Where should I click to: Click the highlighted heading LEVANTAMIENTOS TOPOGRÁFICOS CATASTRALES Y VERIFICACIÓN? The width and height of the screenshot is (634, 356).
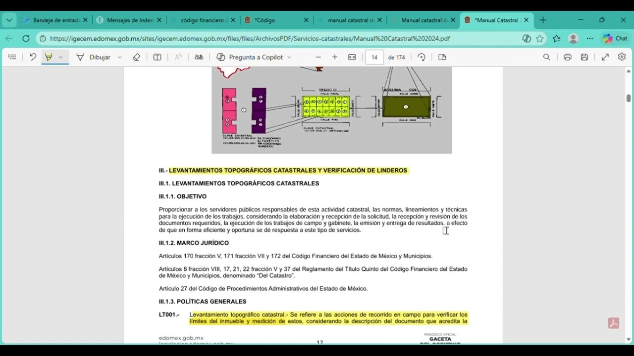point(288,171)
